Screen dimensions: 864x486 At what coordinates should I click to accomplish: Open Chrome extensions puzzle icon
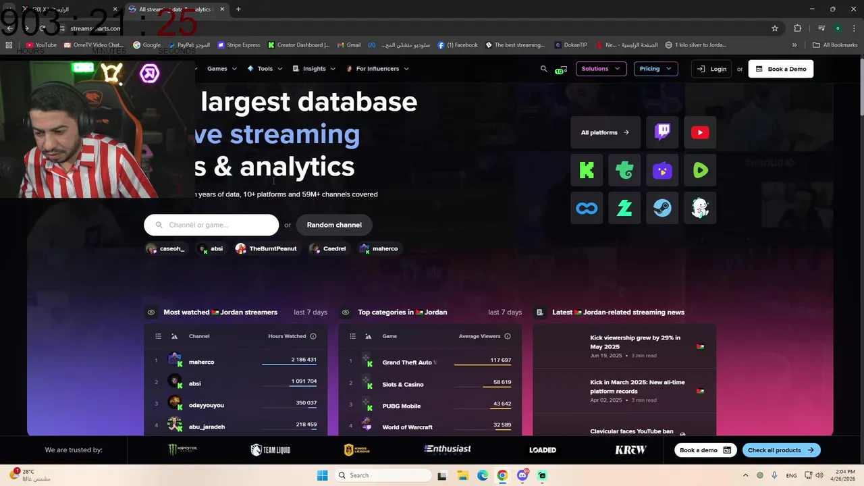pyautogui.click(x=797, y=28)
